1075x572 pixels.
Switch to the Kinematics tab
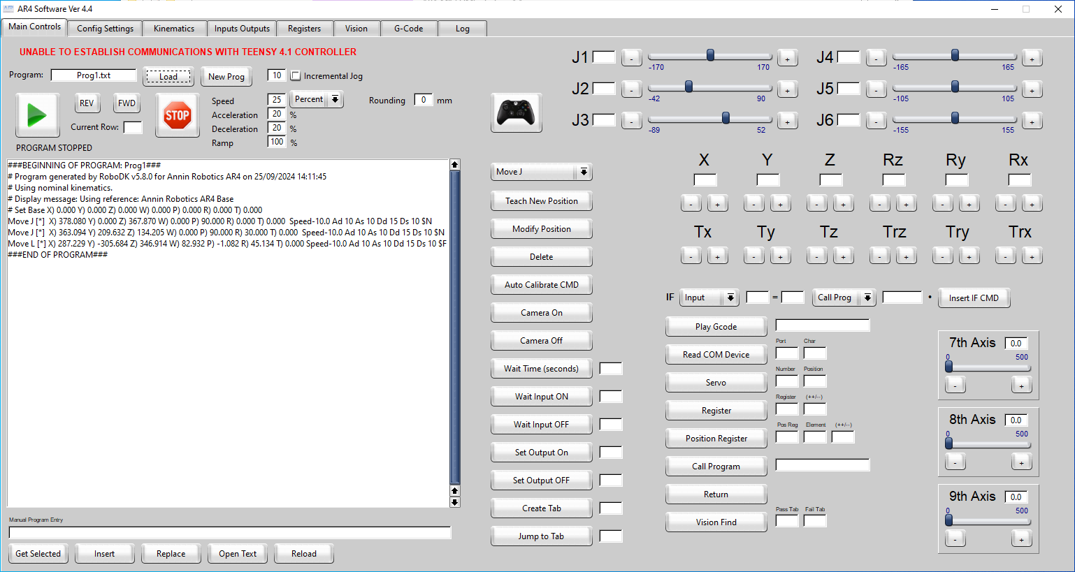pos(174,29)
